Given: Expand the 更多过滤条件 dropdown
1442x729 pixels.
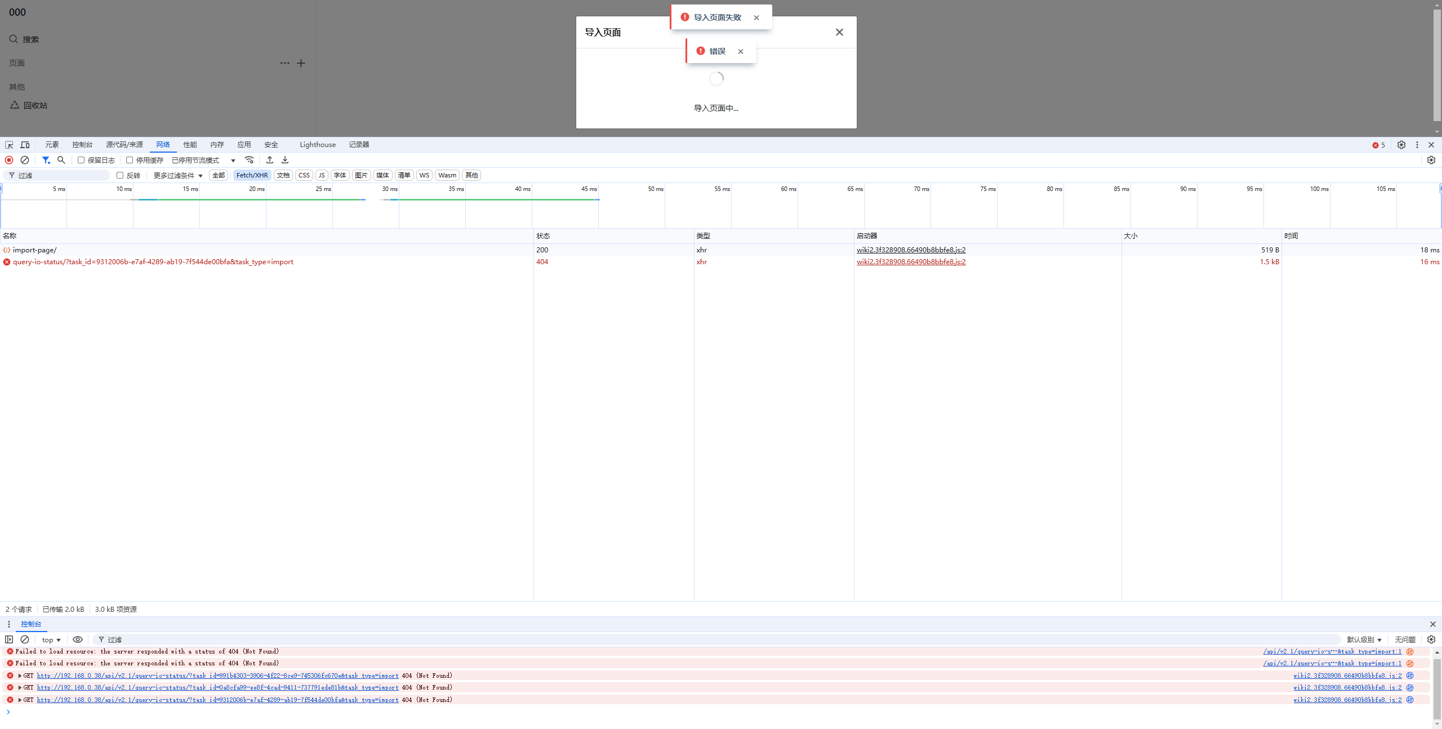Looking at the screenshot, I should 178,175.
